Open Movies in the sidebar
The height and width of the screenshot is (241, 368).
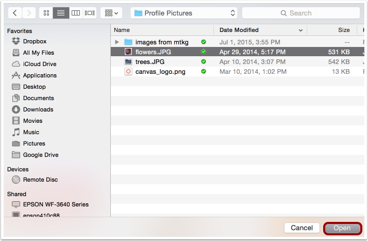click(32, 121)
